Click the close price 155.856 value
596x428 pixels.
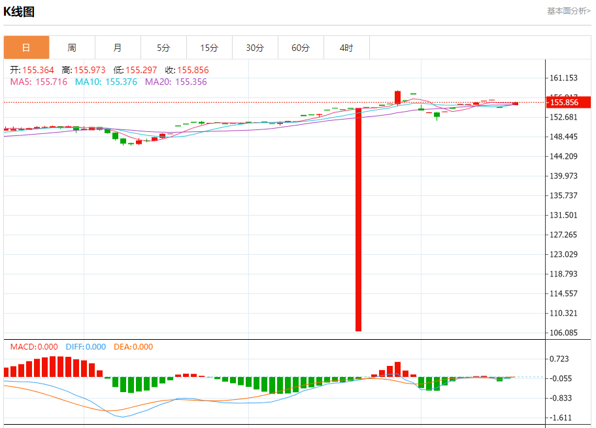[193, 70]
